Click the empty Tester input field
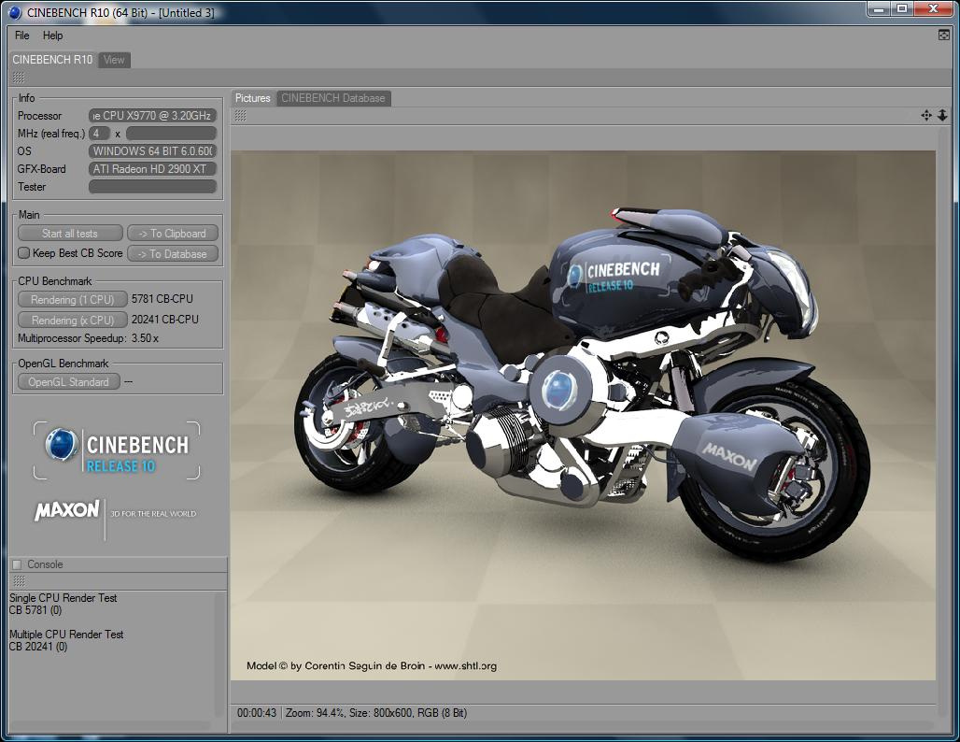Screen dimensions: 960x742 [x=153, y=187]
